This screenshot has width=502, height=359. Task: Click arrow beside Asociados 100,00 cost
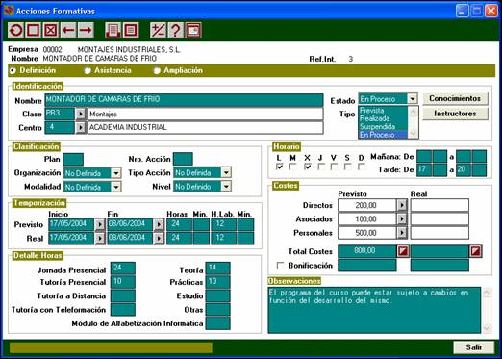click(402, 218)
